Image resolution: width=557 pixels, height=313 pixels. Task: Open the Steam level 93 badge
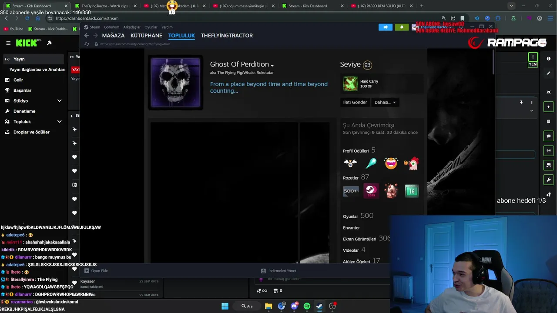coord(367,65)
